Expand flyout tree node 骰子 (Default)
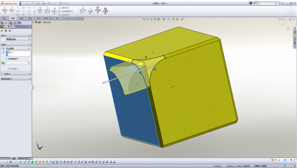This screenshot has height=168, width=297. point(34,22)
